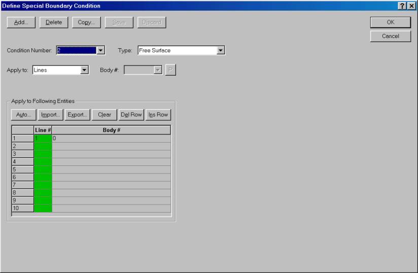The width and height of the screenshot is (418, 273).
Task: Click the Body # cell in row 1
Action: [111, 139]
